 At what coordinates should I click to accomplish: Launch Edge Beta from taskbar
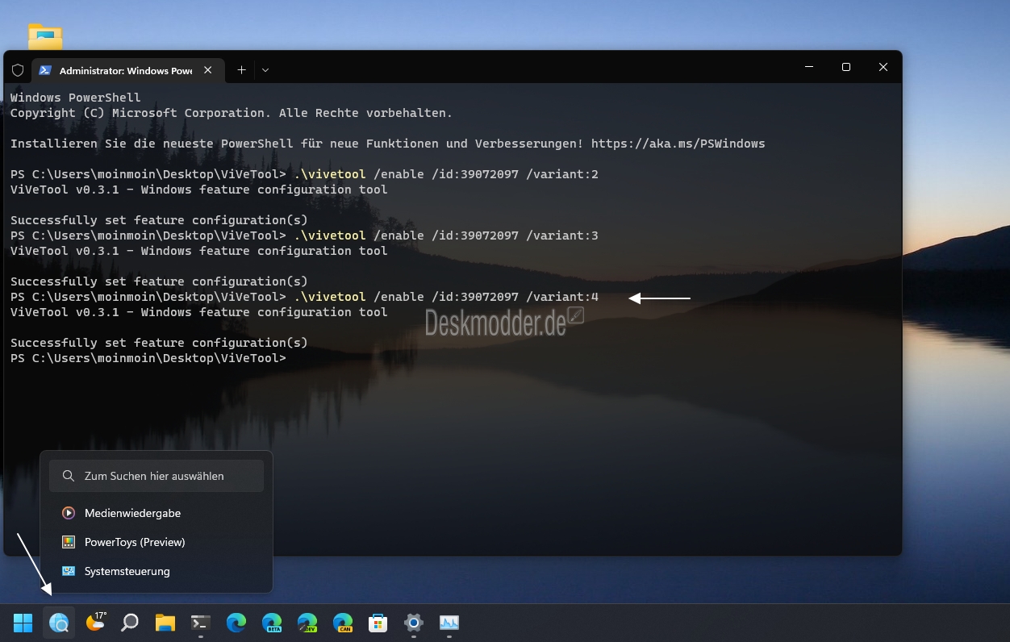272,623
